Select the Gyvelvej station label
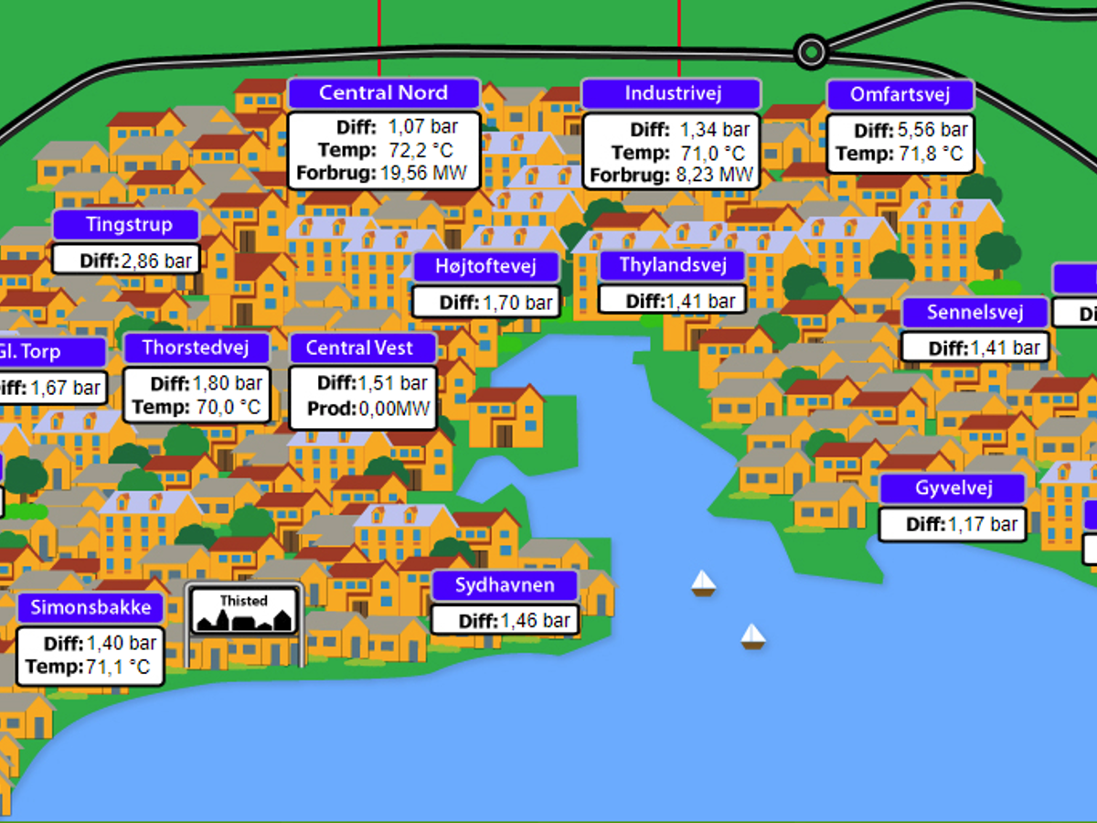 coord(953,488)
